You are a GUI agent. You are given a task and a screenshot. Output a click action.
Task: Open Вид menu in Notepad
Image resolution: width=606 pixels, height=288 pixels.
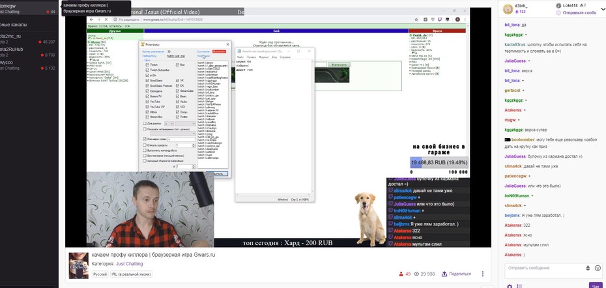pos(274,57)
